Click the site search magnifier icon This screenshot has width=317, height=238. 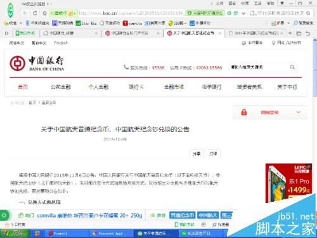[292, 67]
